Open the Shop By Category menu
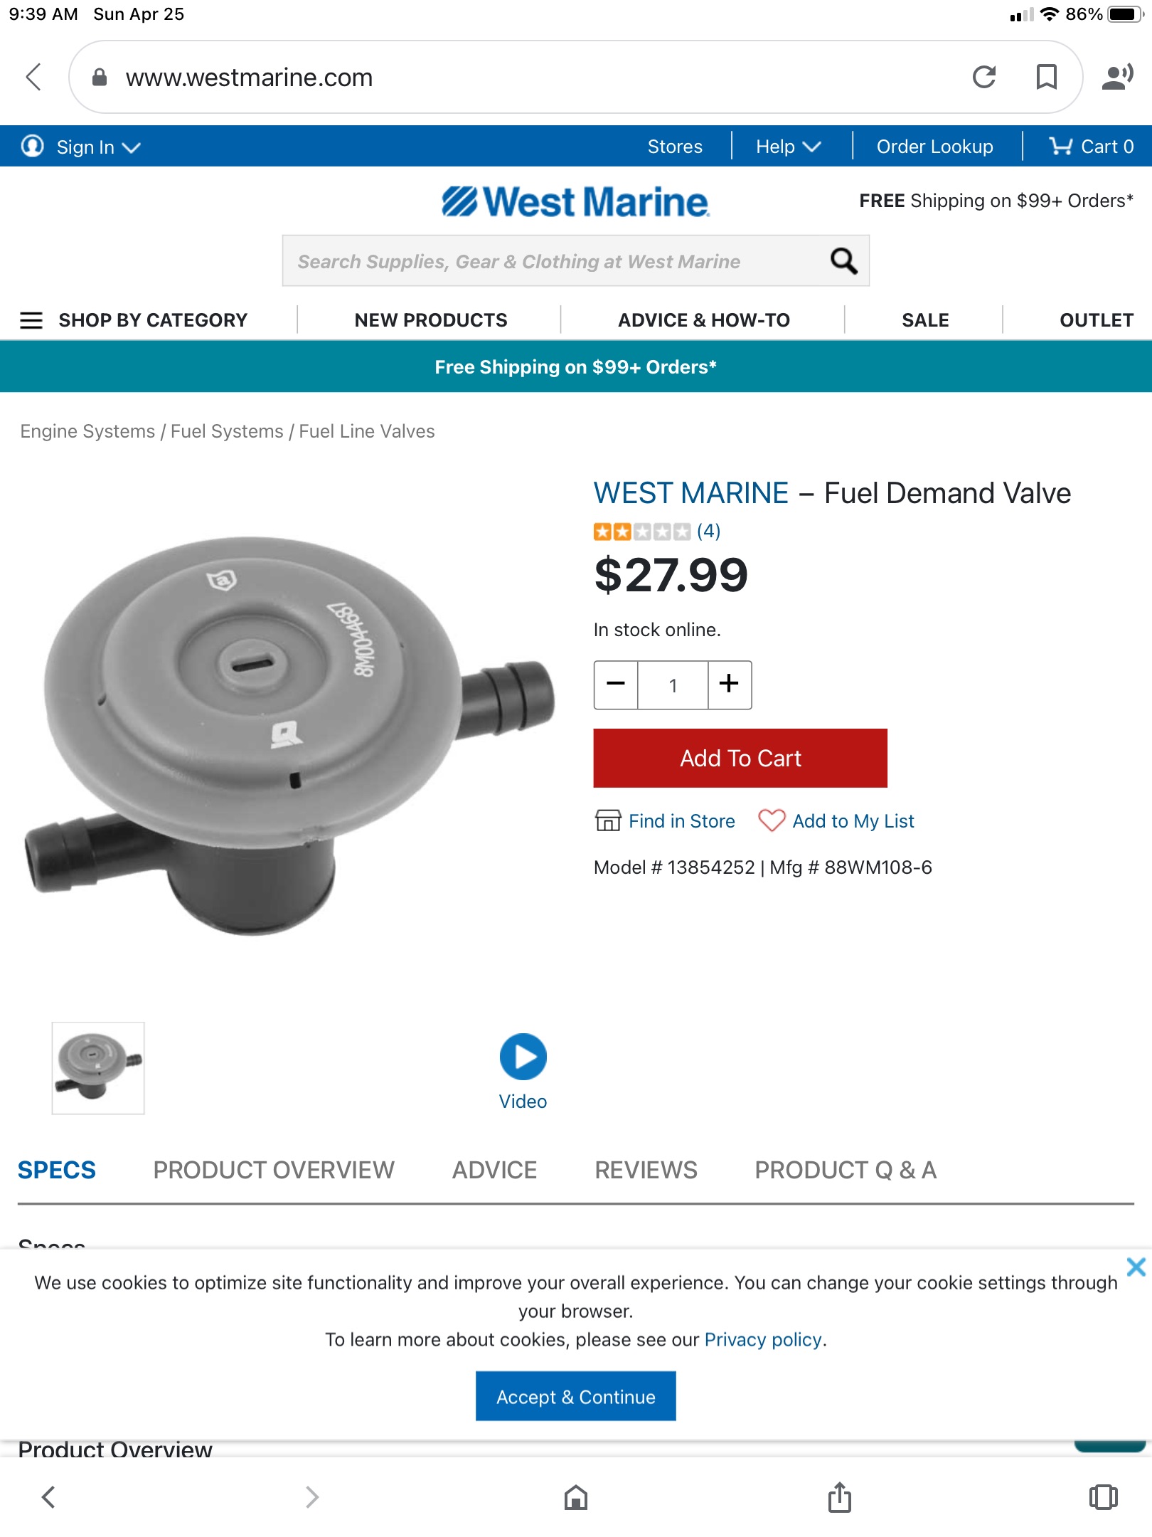The width and height of the screenshot is (1152, 1537). click(x=134, y=320)
